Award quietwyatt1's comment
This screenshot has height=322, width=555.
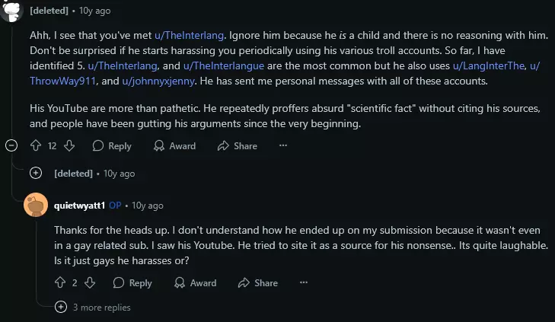coord(195,282)
